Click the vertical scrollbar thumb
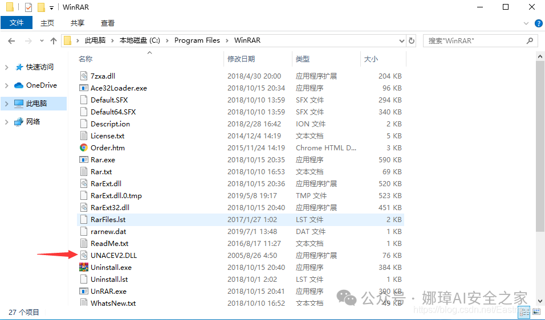 pyautogui.click(x=540, y=146)
